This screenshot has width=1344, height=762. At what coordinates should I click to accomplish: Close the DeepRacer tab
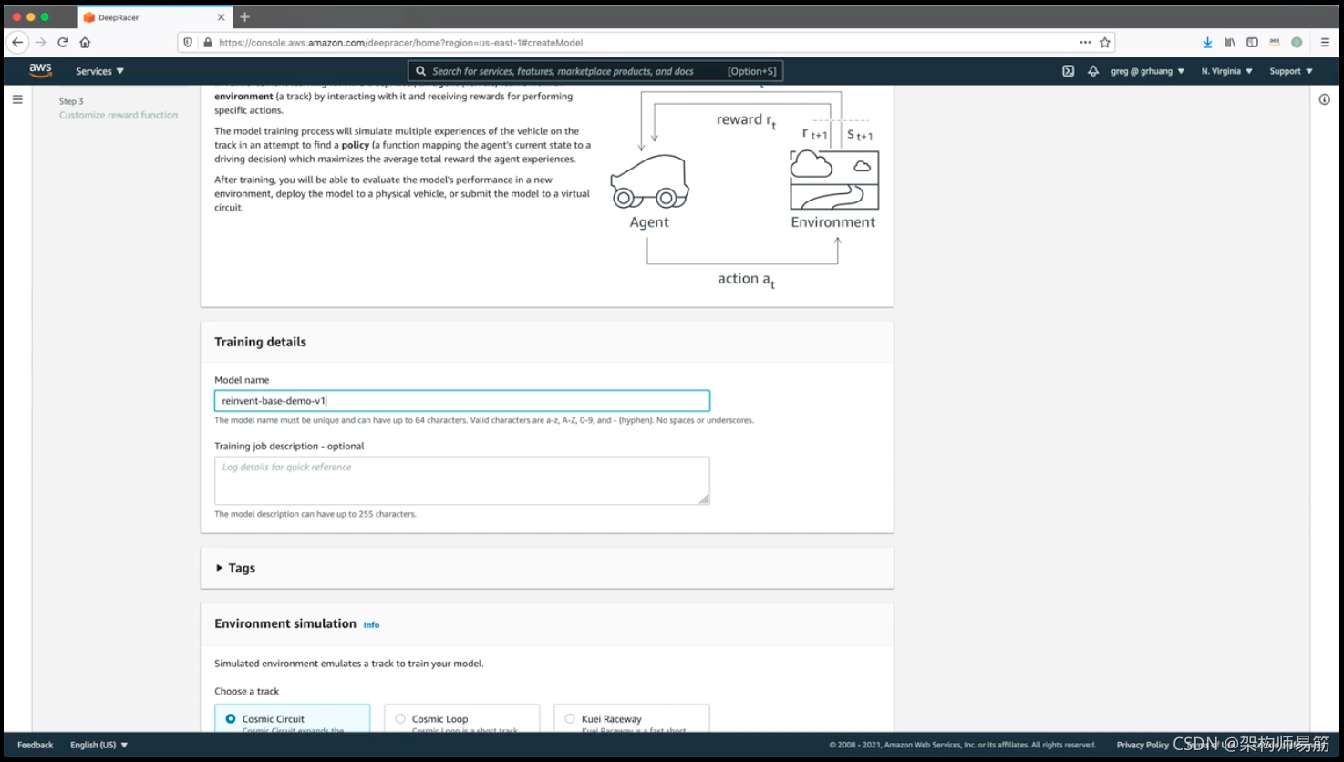(x=221, y=17)
